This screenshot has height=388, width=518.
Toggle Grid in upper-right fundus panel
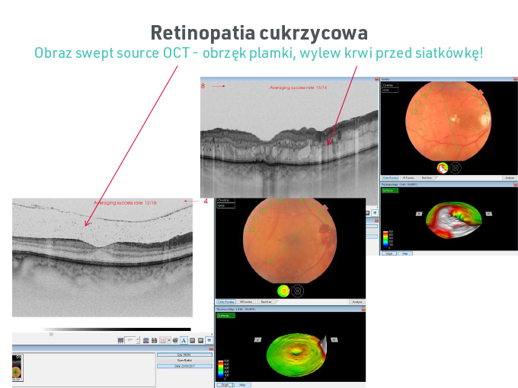click(x=390, y=90)
